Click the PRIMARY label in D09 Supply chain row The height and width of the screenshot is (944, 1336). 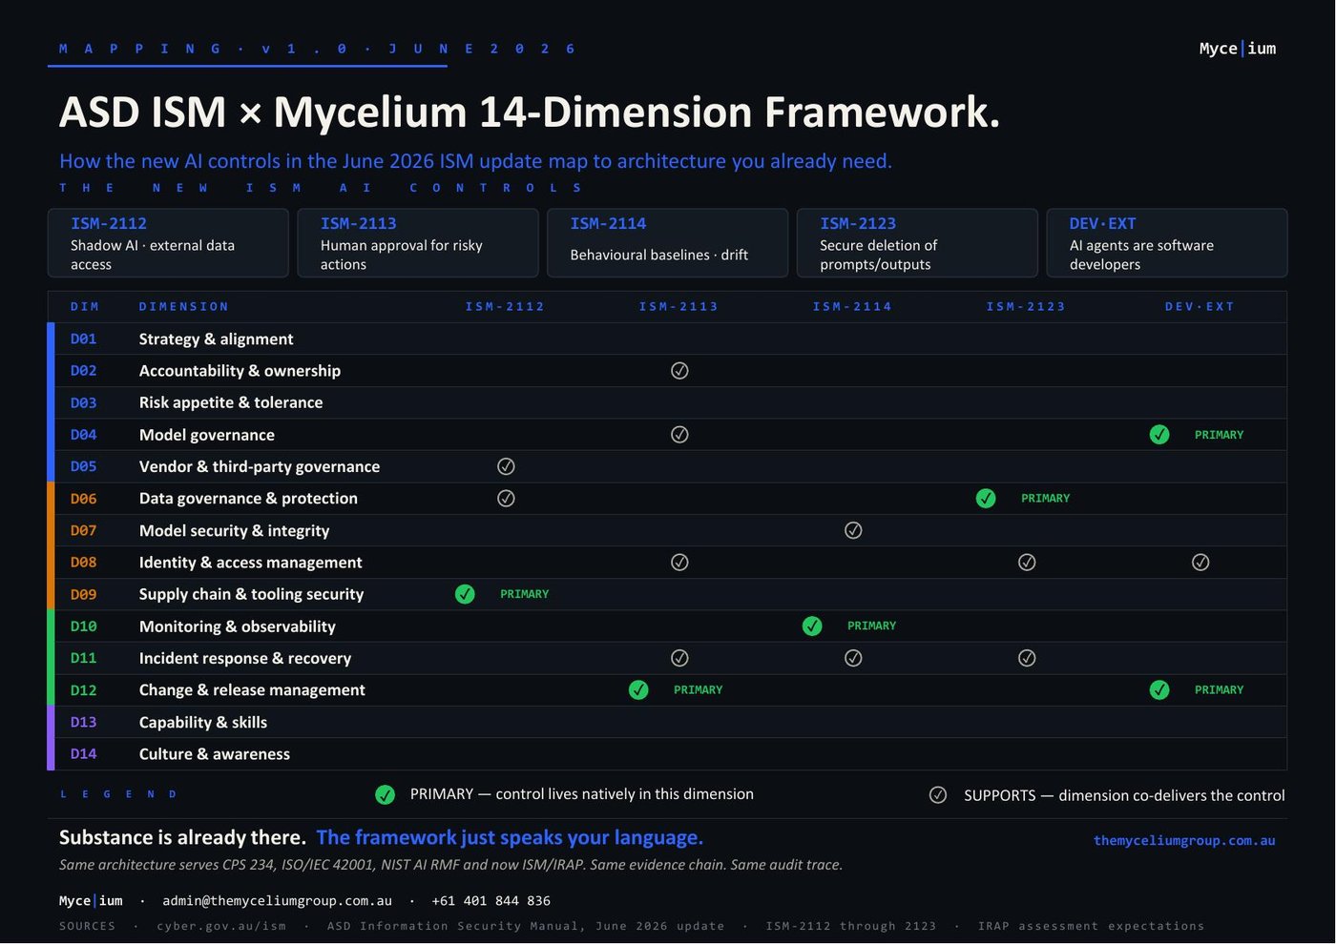pyautogui.click(x=525, y=594)
